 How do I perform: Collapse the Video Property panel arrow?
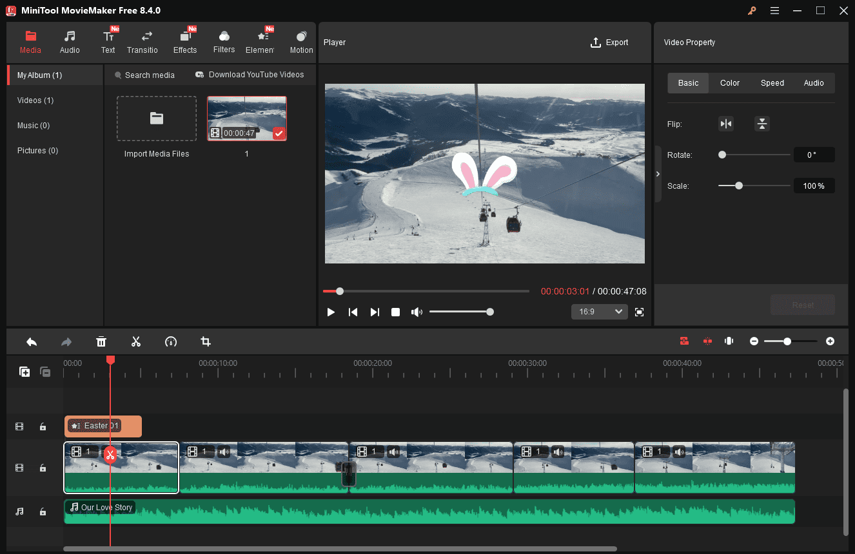[x=658, y=174]
